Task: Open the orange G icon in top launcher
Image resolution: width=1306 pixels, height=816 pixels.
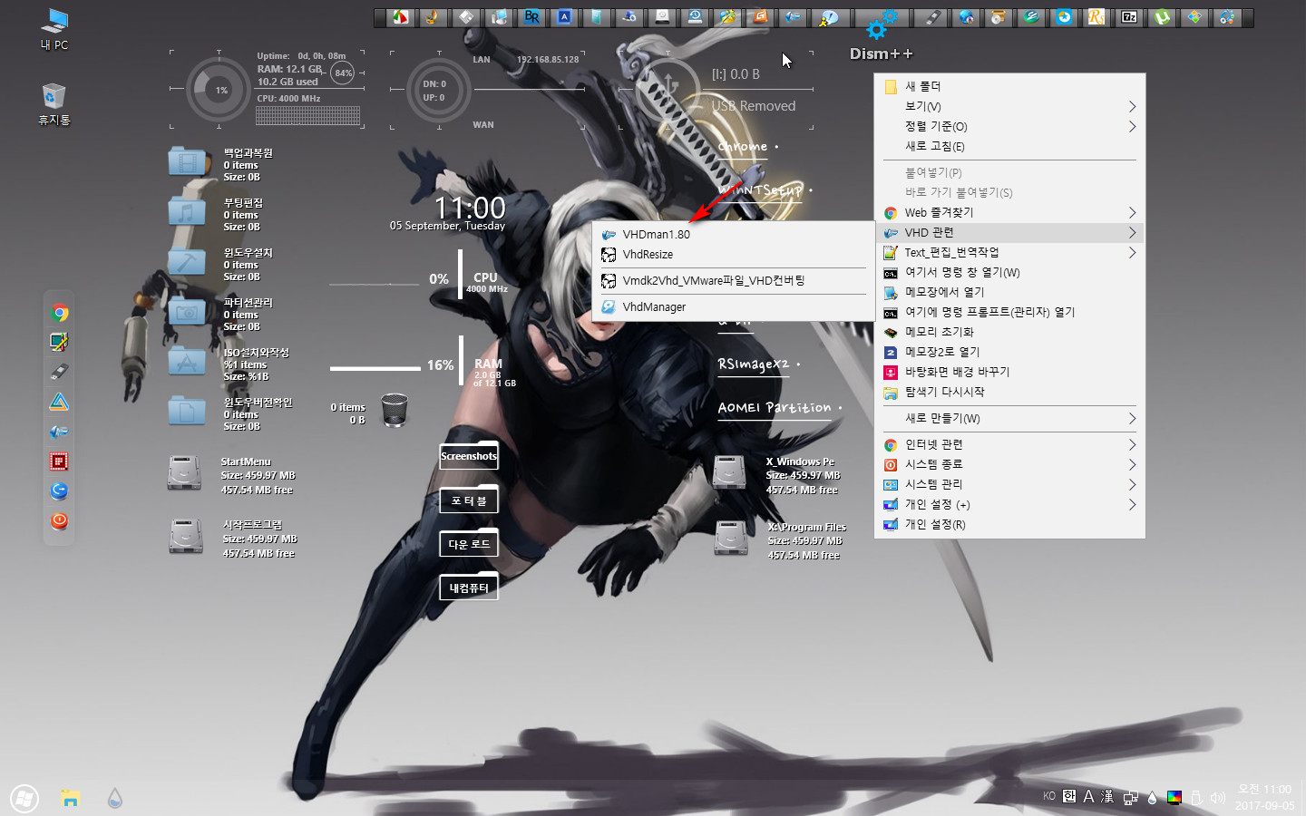Action: pos(760,16)
